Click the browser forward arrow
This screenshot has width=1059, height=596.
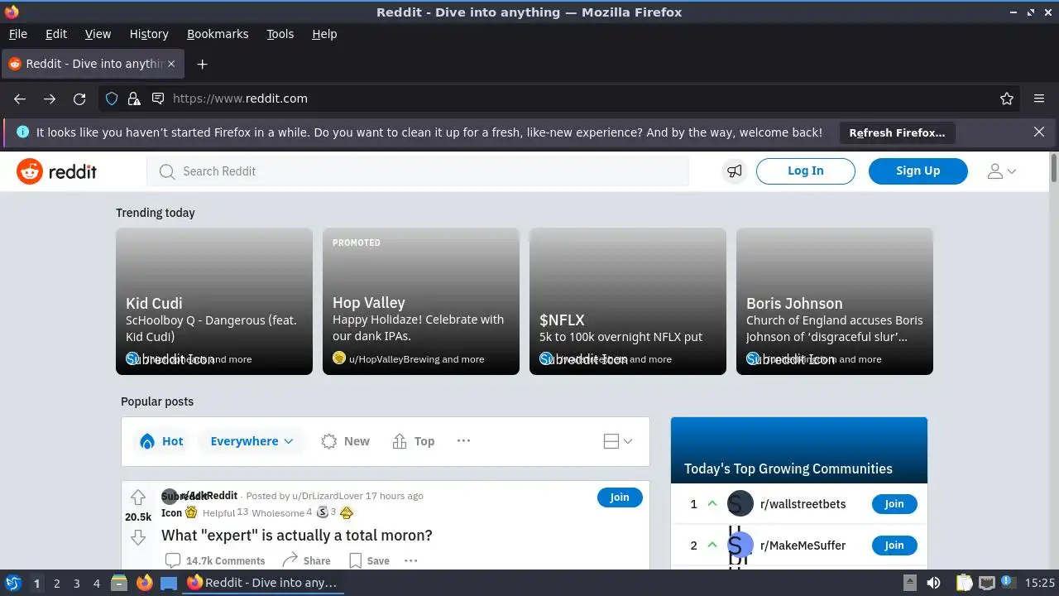point(50,99)
